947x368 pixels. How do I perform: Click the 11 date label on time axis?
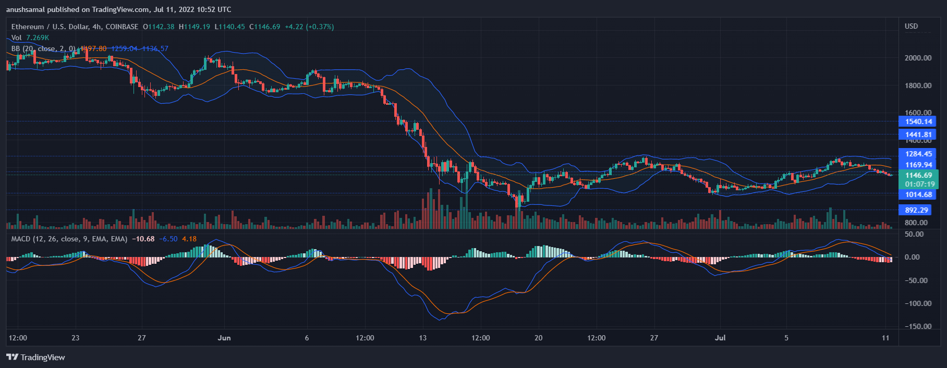coord(885,338)
